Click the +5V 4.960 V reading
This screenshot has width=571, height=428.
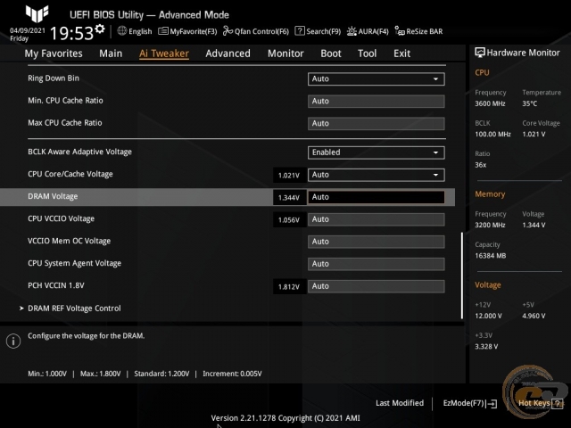(x=534, y=316)
